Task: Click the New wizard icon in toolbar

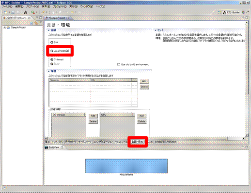Action: (x=5, y=12)
